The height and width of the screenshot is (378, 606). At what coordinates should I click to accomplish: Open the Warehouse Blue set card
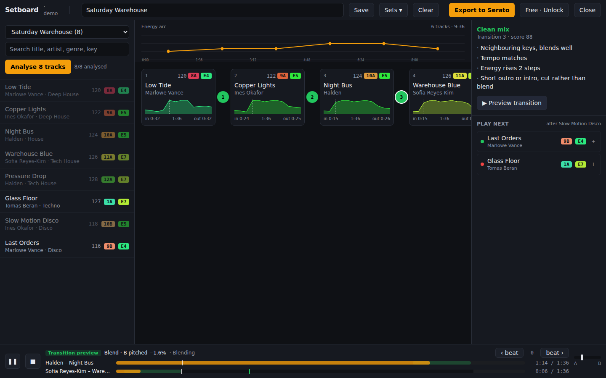point(440,97)
